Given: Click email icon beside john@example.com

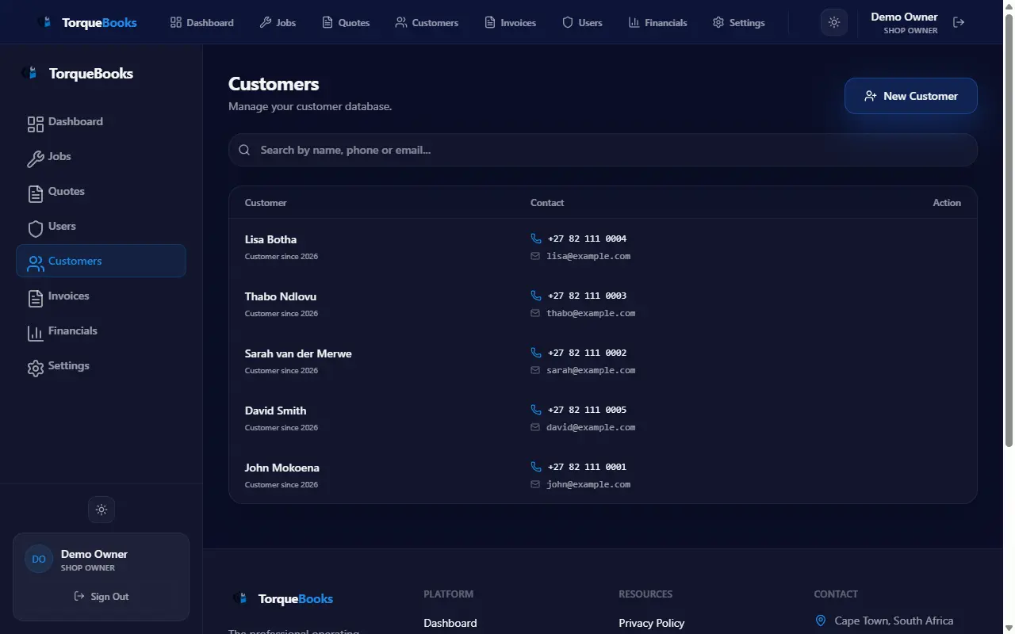Looking at the screenshot, I should tap(535, 484).
